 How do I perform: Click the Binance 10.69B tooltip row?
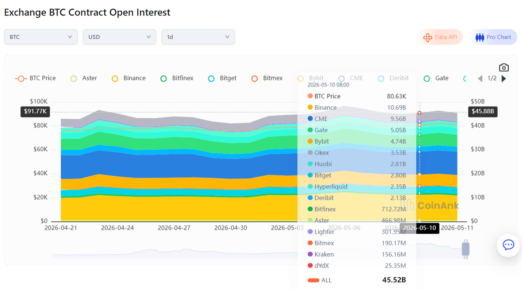357,108
